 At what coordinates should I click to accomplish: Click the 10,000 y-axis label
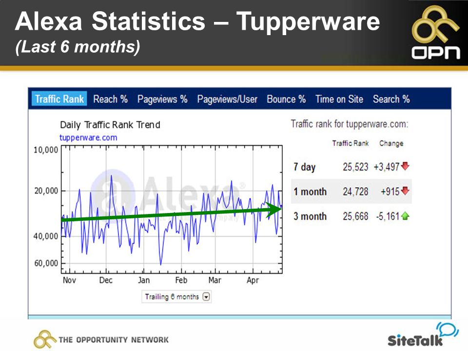(x=46, y=150)
